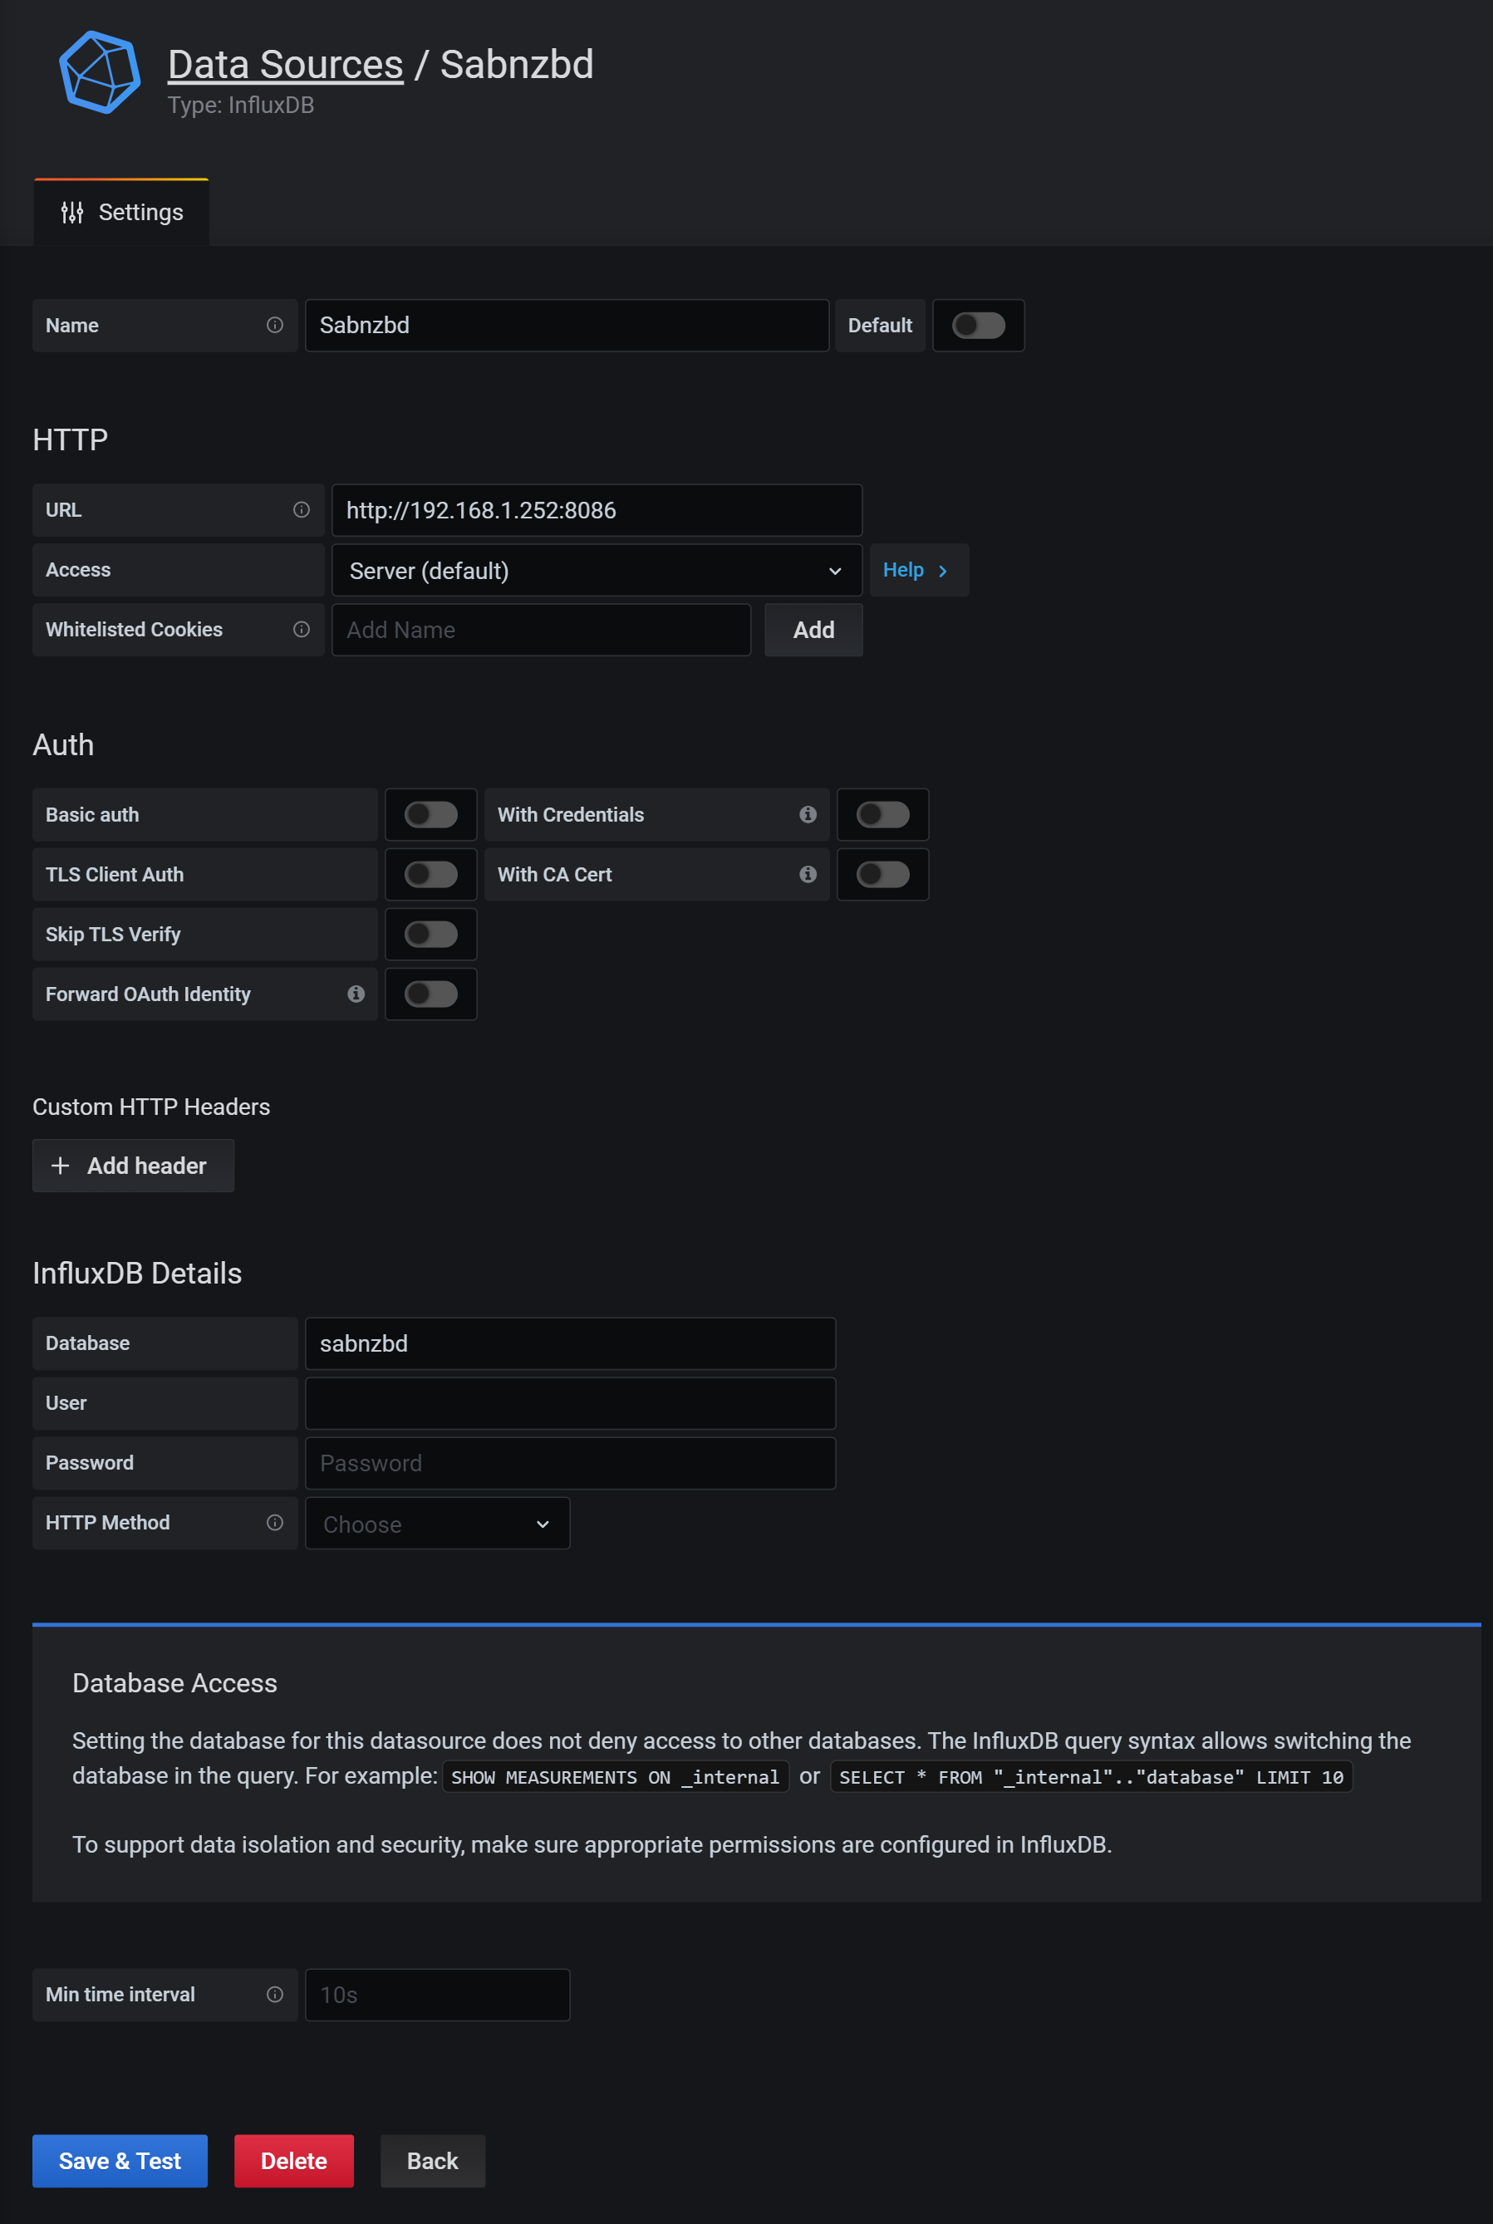Viewport: 1493px width, 2224px height.
Task: Click the Type: InfluxDB subtitle
Action: coord(241,106)
